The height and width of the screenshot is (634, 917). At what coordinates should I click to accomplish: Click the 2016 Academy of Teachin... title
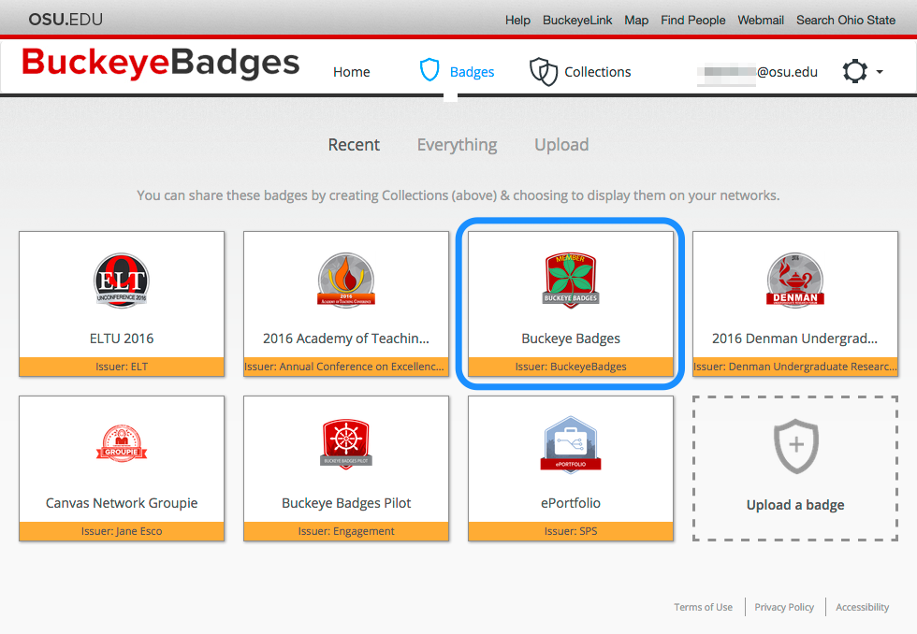pyautogui.click(x=346, y=339)
